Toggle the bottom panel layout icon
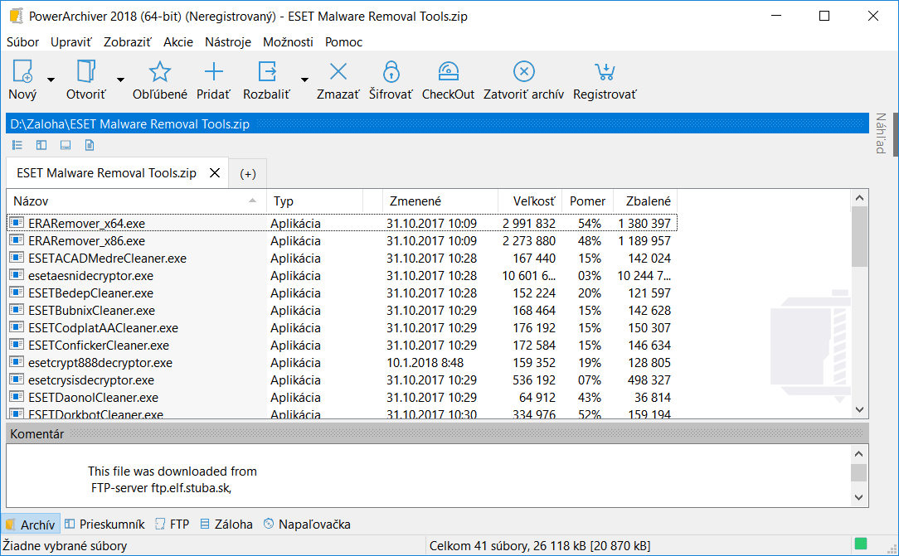 coord(66,145)
